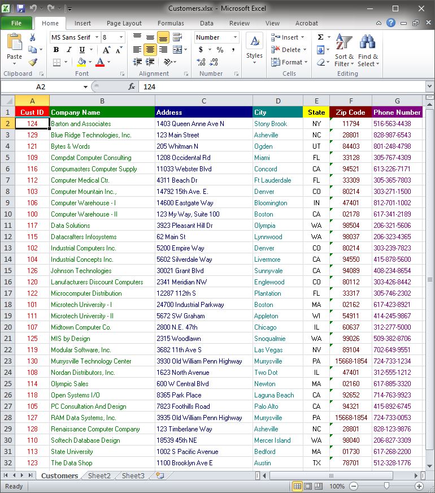Click the Cut scissors icon
435x493 pixels.
(33, 37)
